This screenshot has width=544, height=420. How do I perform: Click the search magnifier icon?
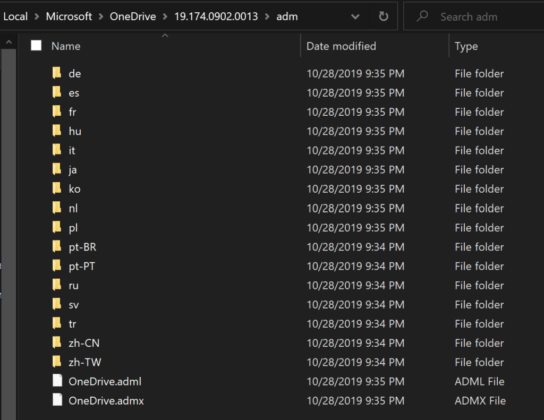(422, 16)
